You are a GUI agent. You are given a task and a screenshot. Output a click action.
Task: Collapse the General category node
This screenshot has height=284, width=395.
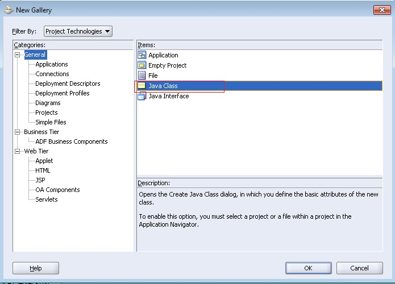[18, 55]
